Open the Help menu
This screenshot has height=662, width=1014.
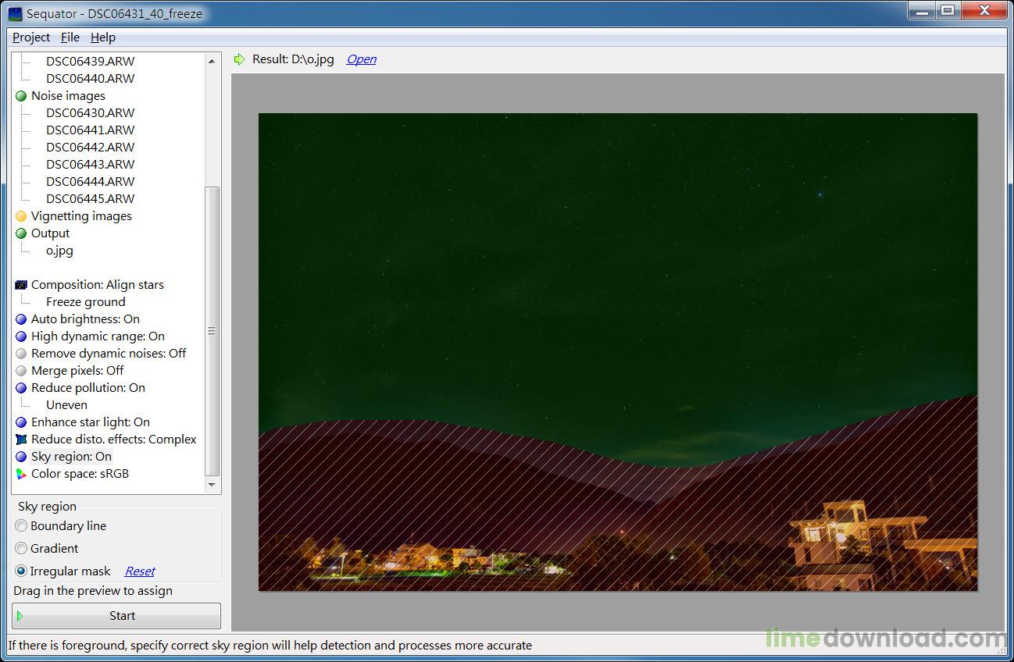coord(103,37)
